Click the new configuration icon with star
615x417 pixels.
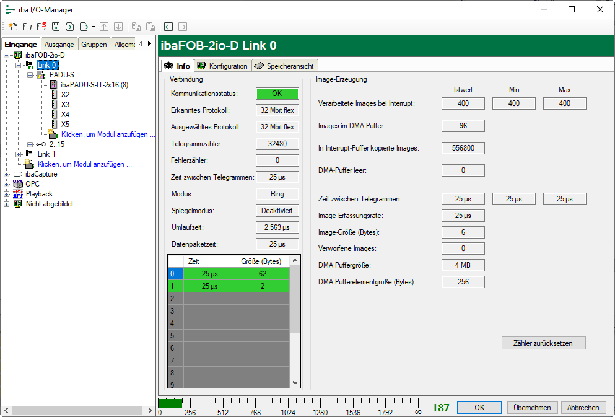click(x=12, y=27)
